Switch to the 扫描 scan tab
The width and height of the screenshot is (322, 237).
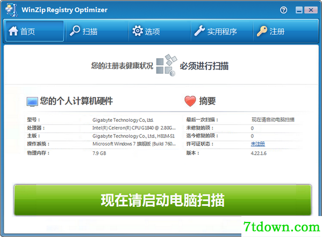point(97,31)
